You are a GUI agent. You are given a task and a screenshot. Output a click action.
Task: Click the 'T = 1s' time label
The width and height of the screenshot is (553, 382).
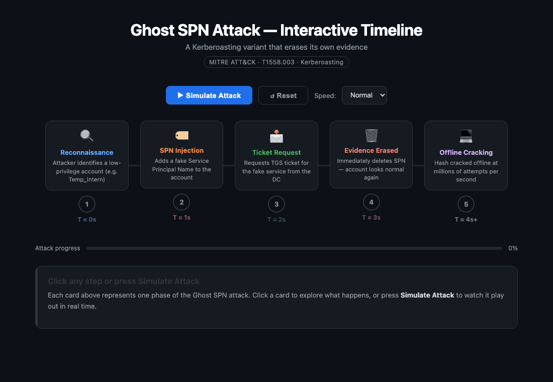(x=181, y=218)
